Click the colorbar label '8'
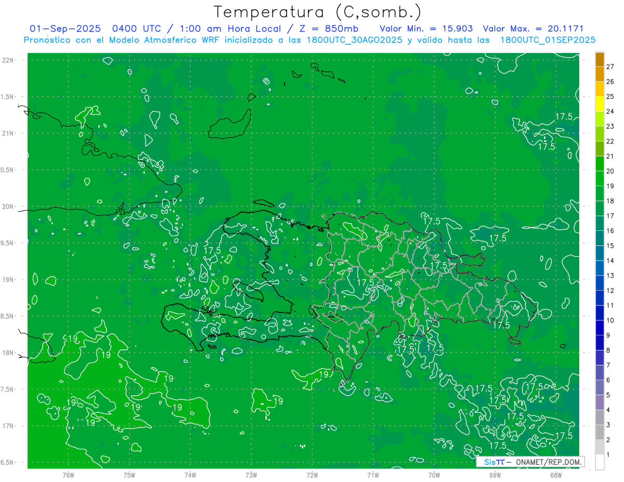 click(608, 350)
